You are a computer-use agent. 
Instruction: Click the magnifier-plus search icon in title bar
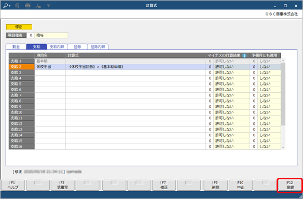point(7,6)
